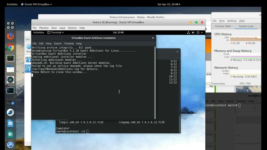The width and height of the screenshot is (267, 150).
Task: Open VirtualBox Machine menu
Action: pyautogui.click(x=44, y=28)
